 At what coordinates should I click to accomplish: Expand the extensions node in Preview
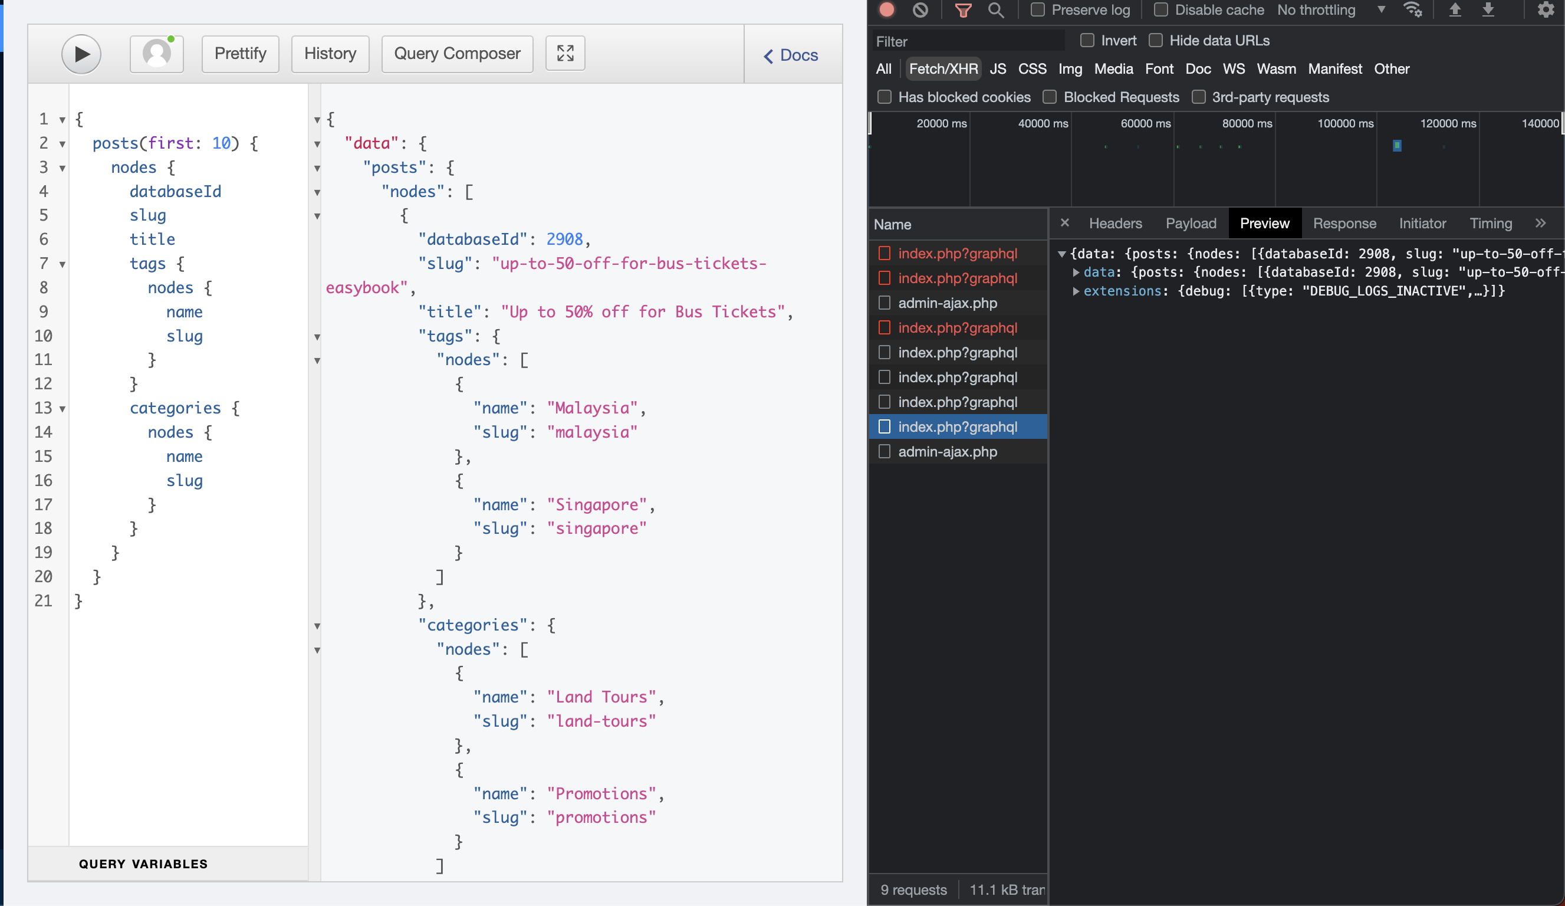tap(1076, 291)
